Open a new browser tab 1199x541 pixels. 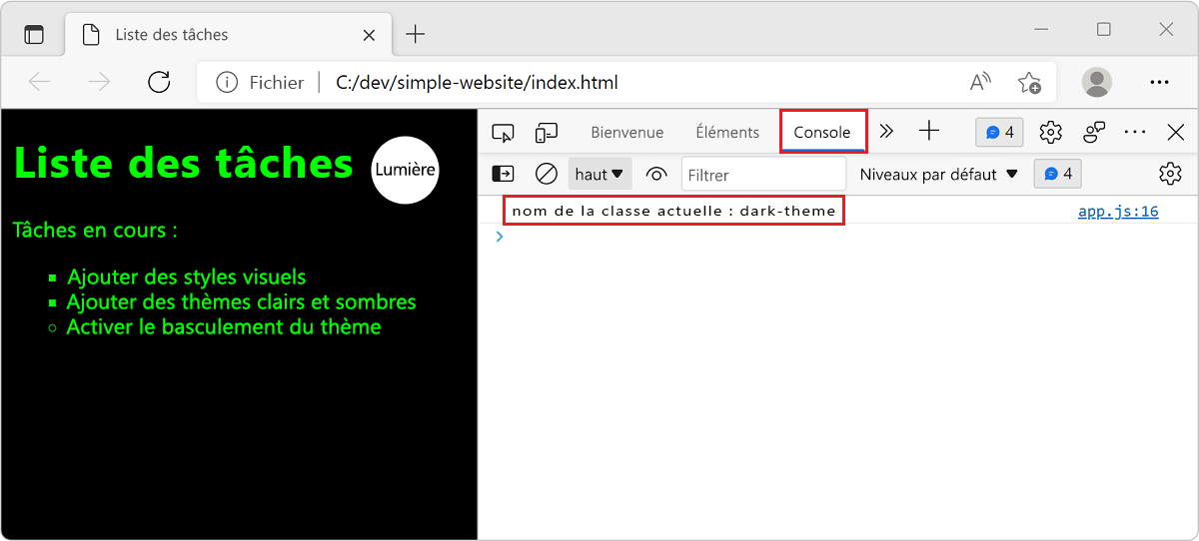416,35
